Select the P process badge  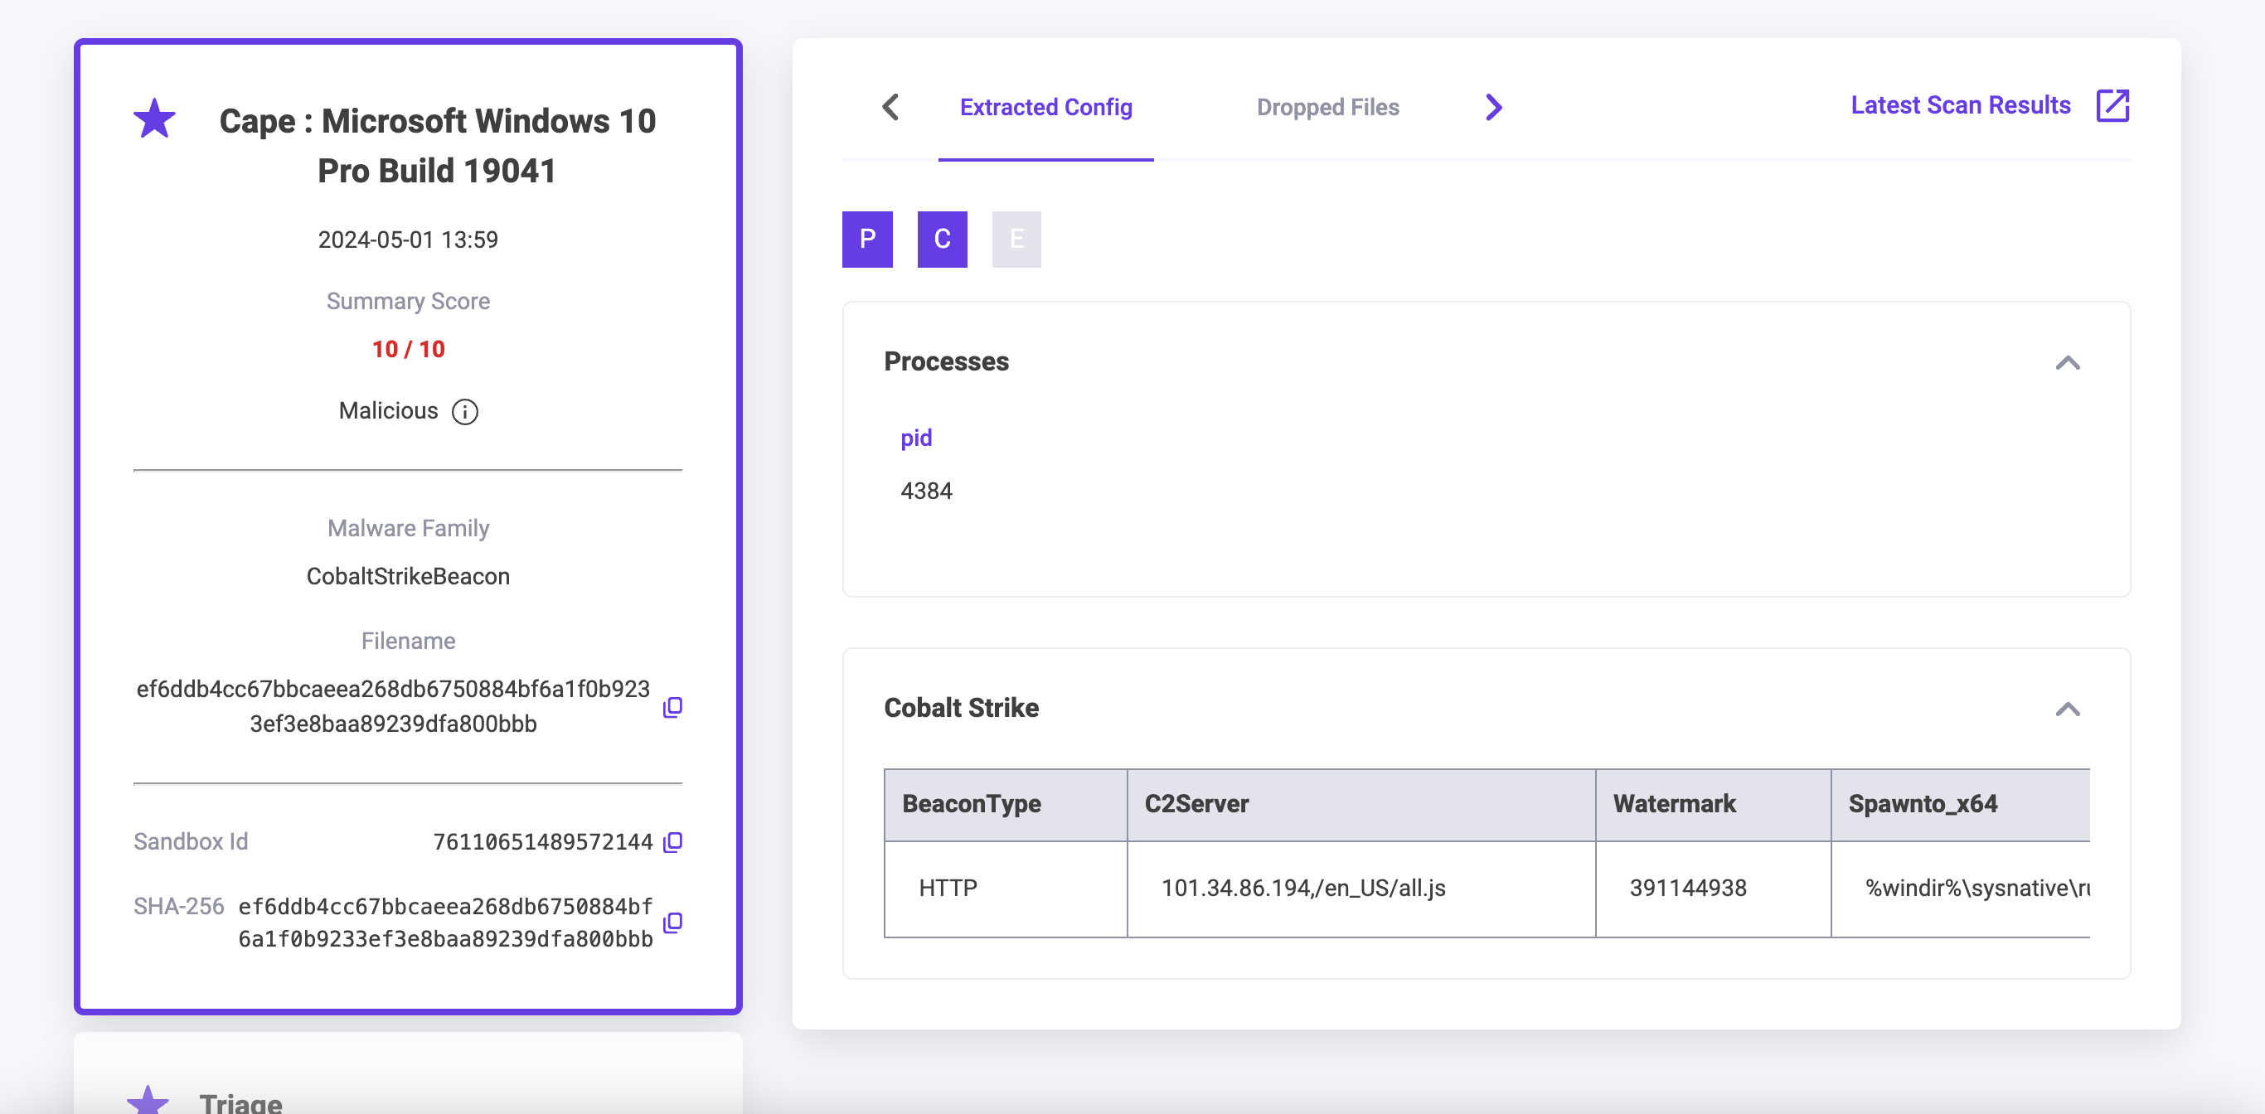(867, 240)
